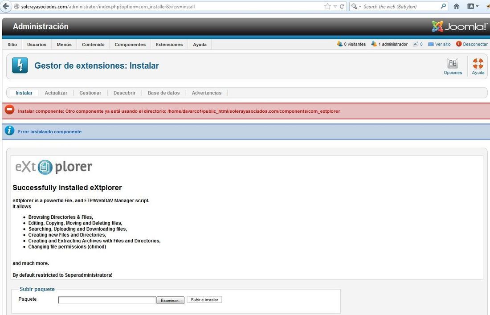This screenshot has width=490, height=315.
Task: Click the Opciones toolbar icon
Action: [453, 63]
